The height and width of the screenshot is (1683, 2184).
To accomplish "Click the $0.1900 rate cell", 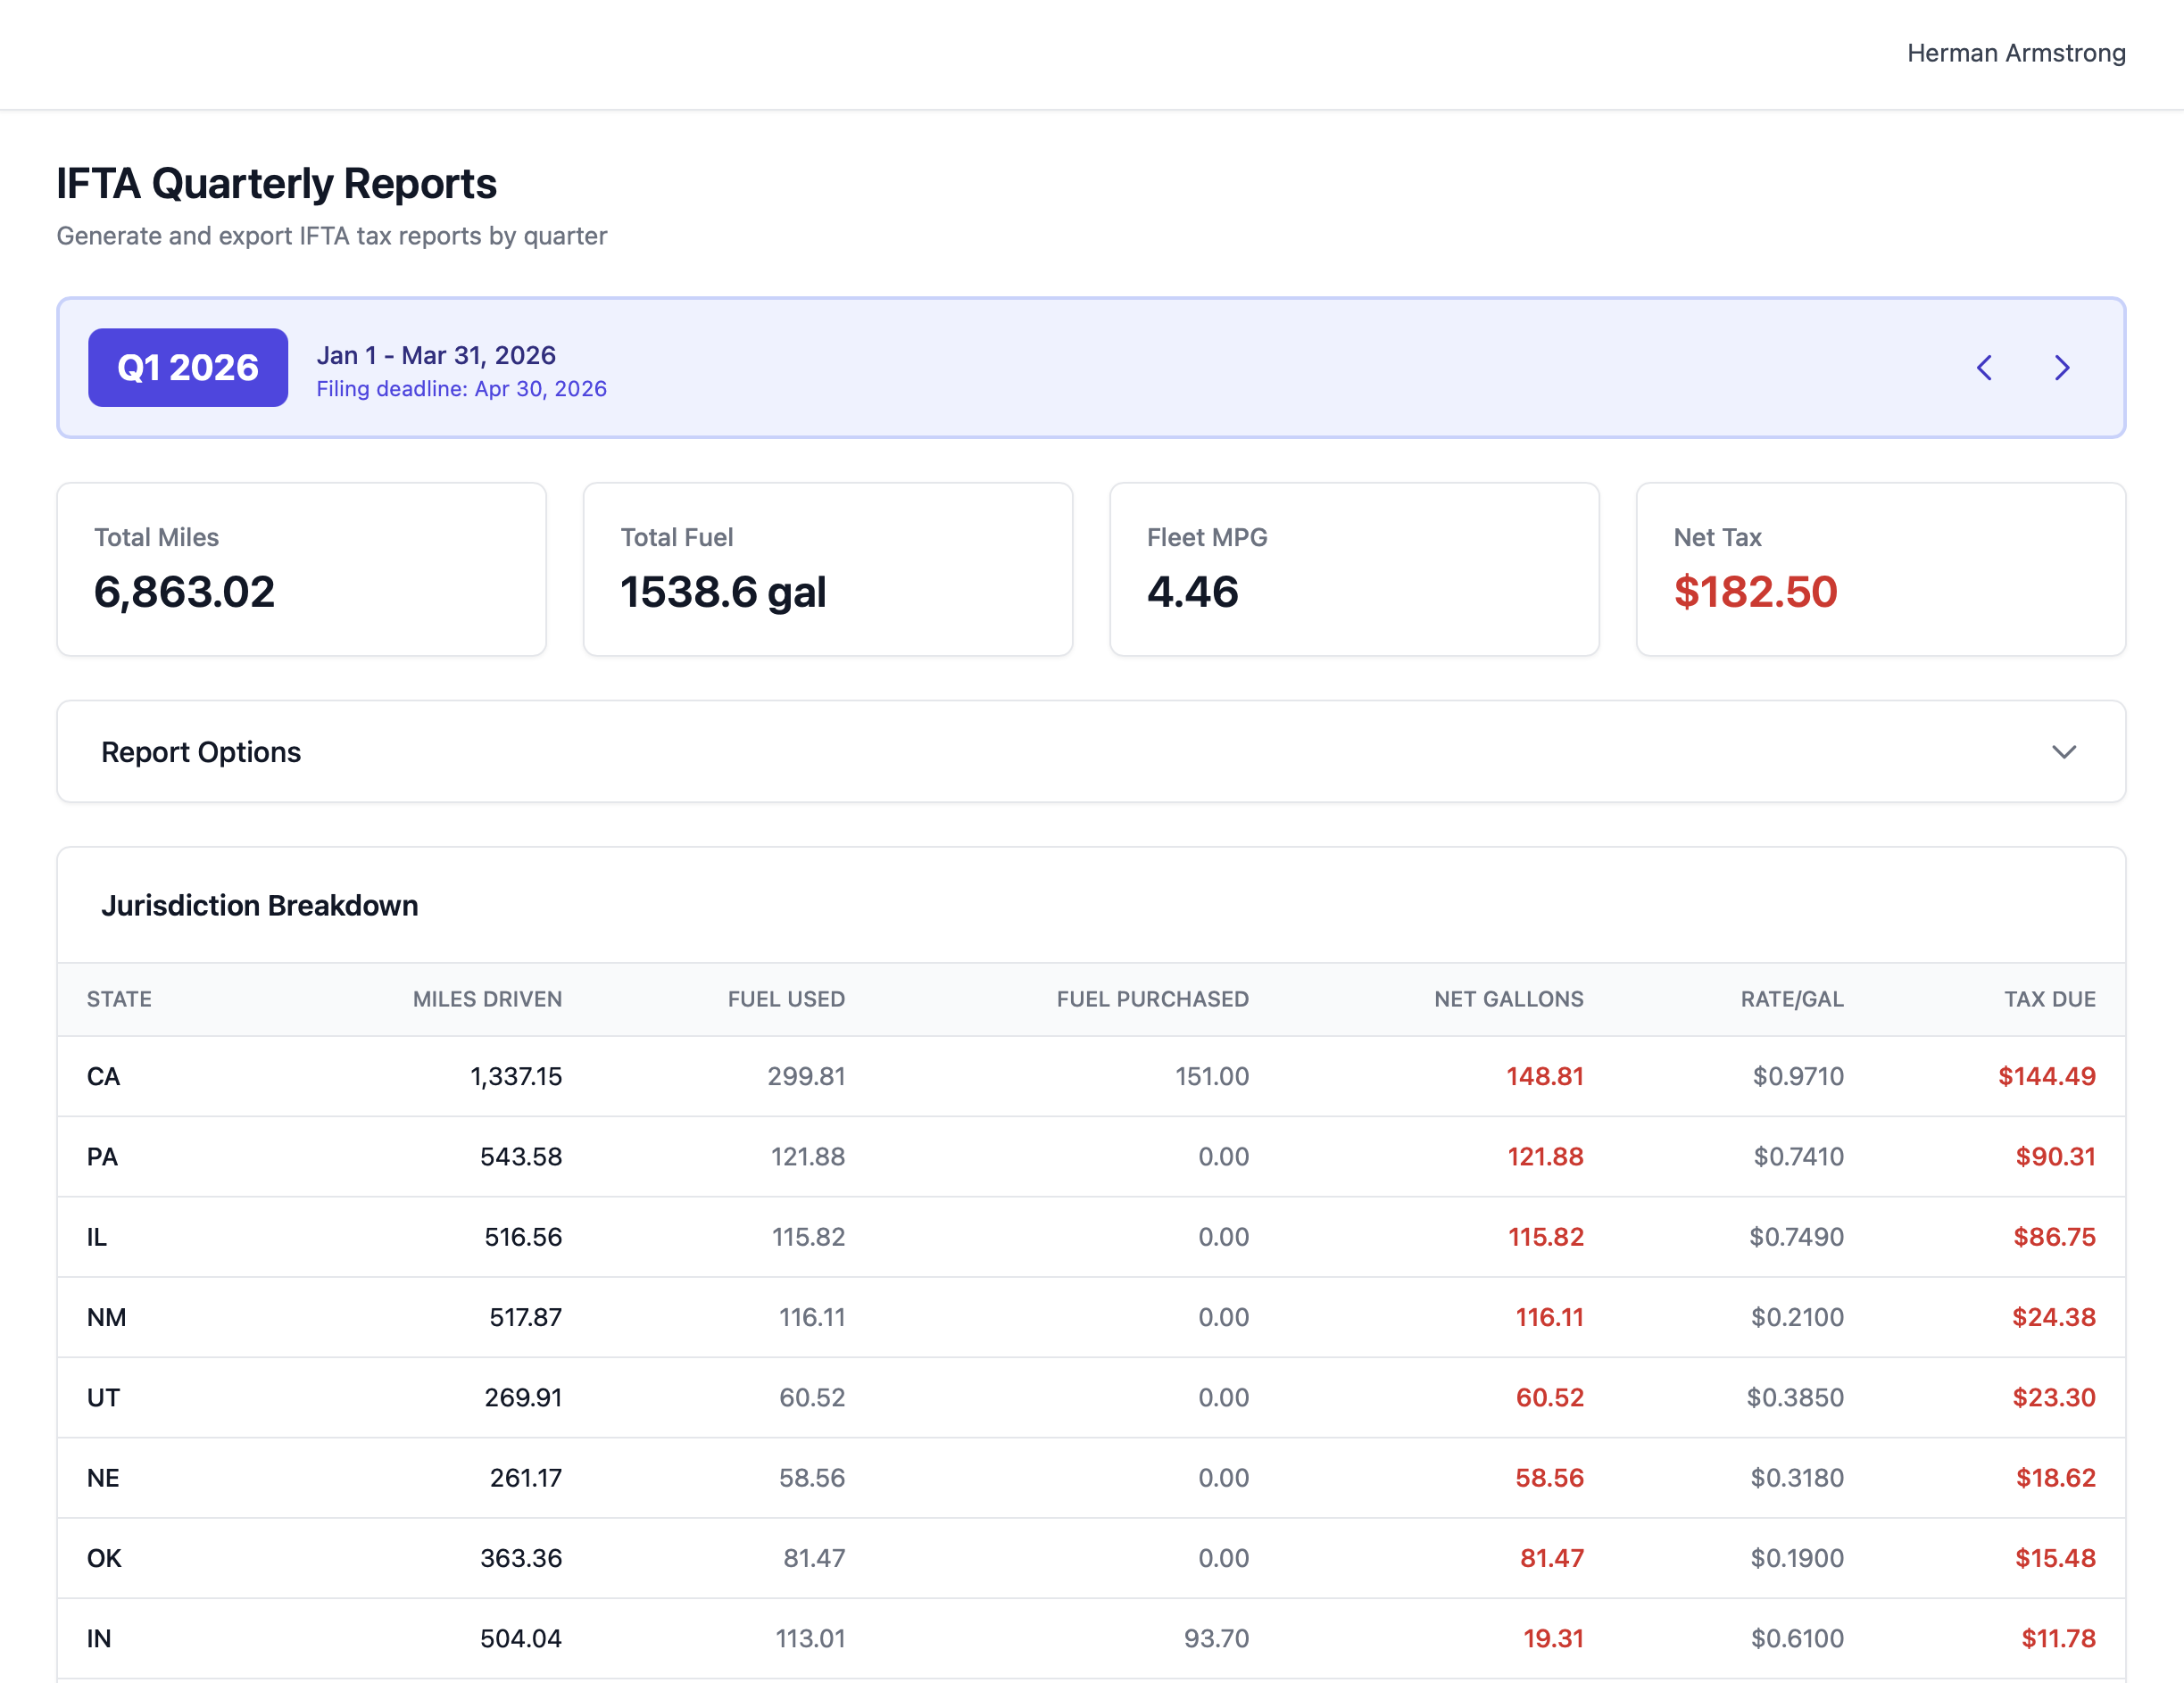I will click(1797, 1558).
